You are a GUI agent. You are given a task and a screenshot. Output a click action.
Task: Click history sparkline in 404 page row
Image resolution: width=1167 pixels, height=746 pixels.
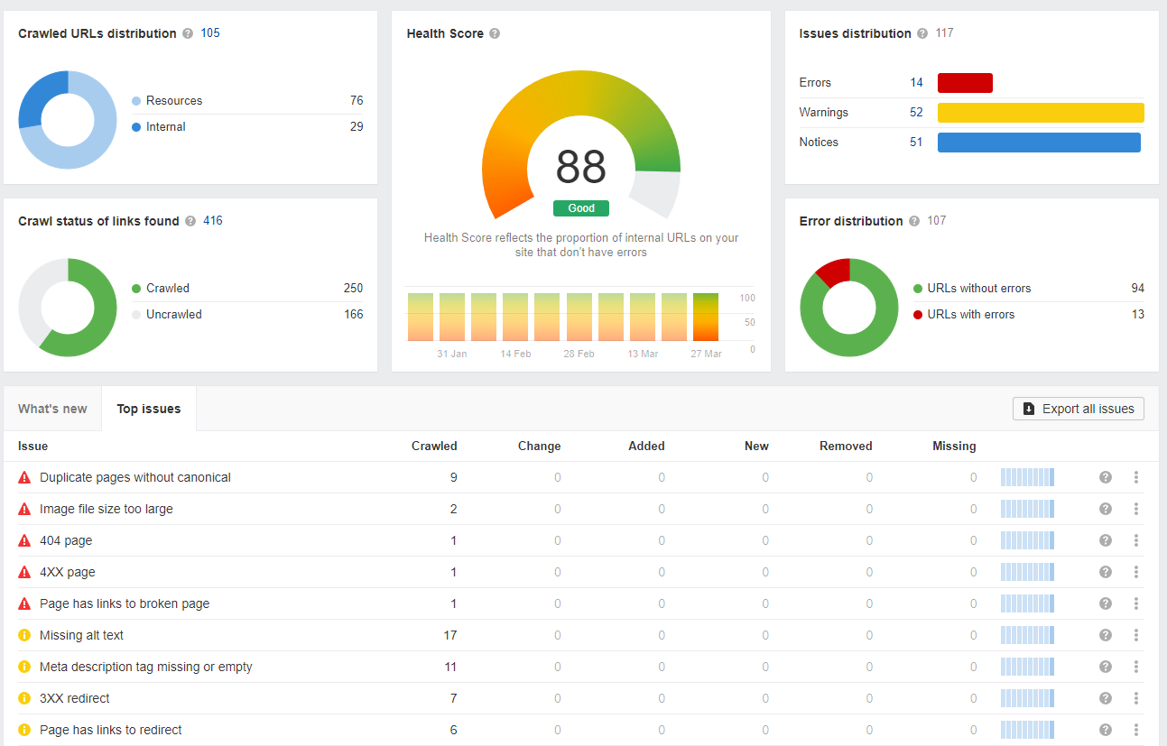click(x=1027, y=540)
